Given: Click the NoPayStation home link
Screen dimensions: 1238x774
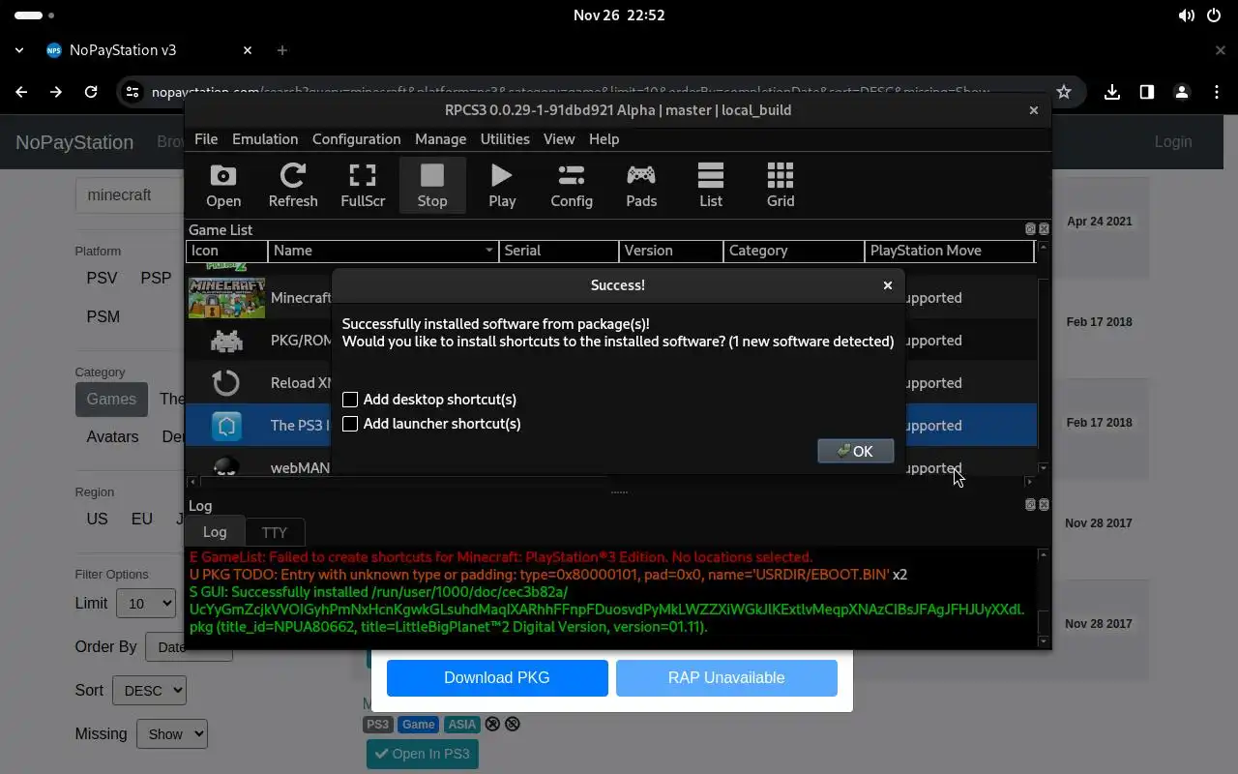Looking at the screenshot, I should [74, 142].
